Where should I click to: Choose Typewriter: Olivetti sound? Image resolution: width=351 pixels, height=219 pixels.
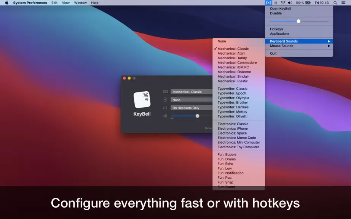(x=239, y=116)
